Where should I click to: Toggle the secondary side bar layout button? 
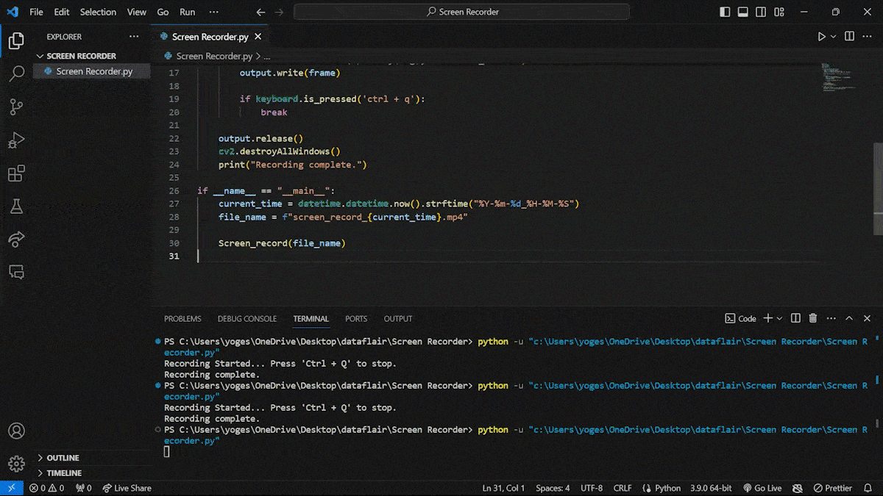[x=761, y=12]
